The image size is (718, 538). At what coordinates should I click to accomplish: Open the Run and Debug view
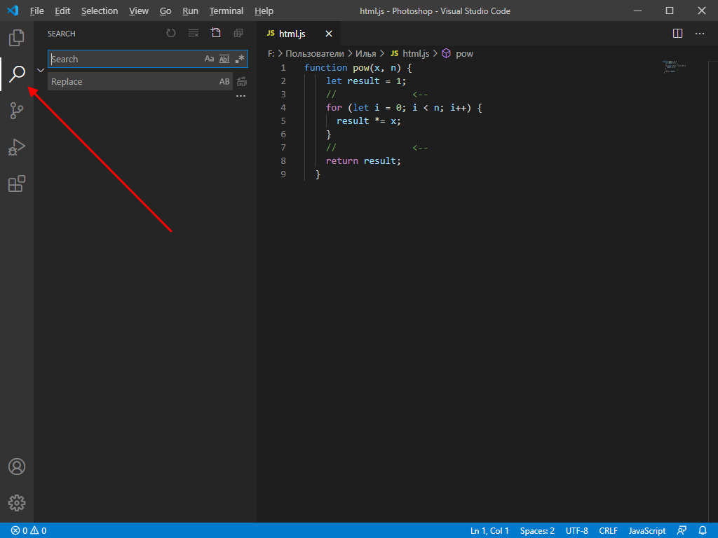16,147
